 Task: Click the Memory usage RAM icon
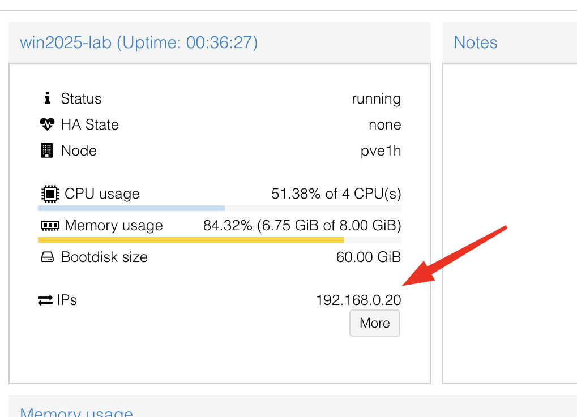(50, 226)
